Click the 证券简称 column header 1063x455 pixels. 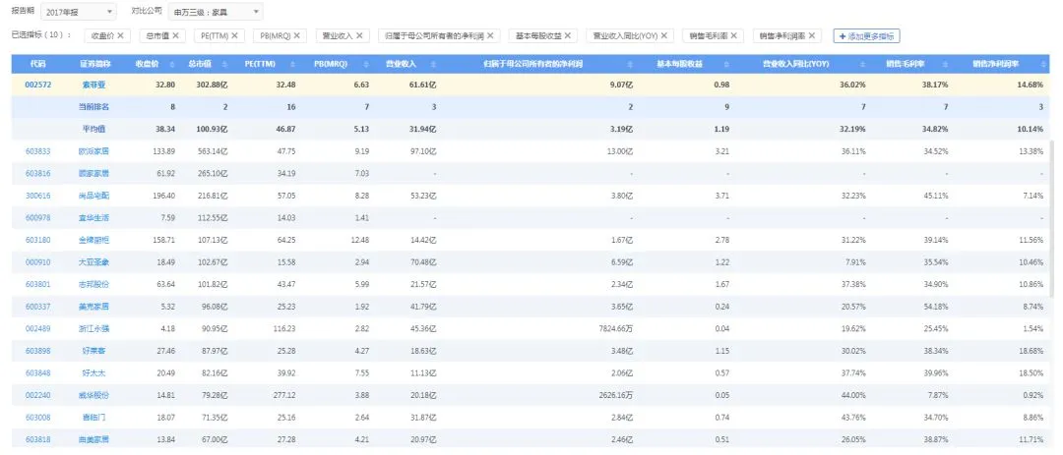click(94, 64)
